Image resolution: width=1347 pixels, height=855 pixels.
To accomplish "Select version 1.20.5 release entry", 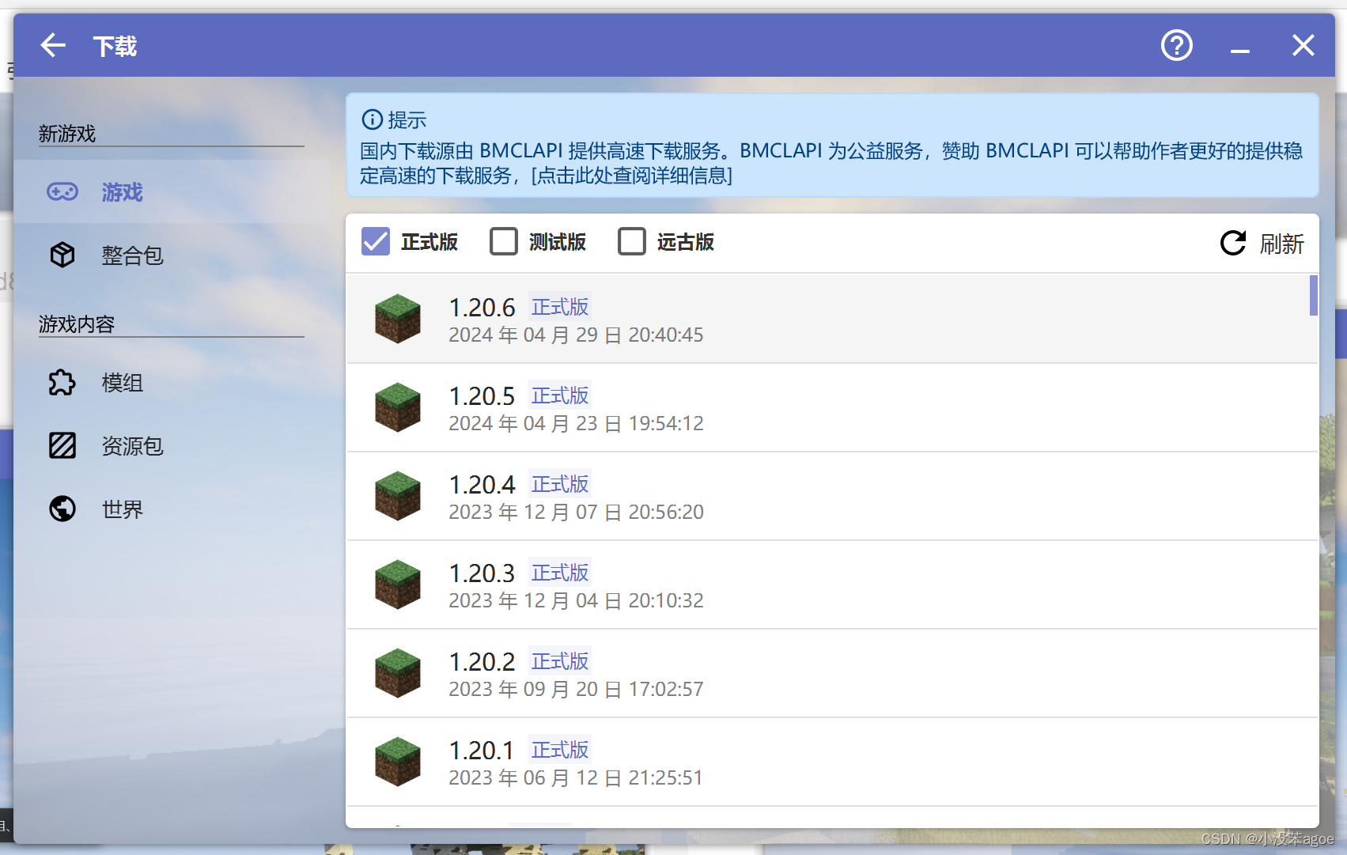I will pos(832,407).
